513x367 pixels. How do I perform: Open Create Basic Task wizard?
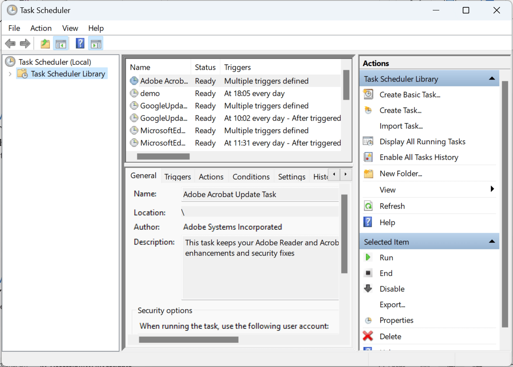tap(410, 94)
